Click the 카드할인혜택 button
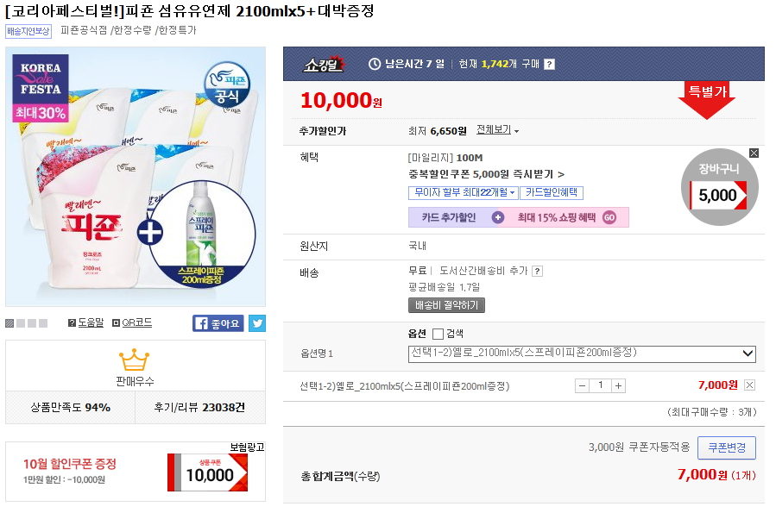Screen dimensions: 776x513 point(552,193)
